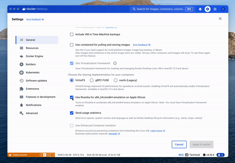Select VirtioFS file sharing option
Viewport: 235px width, 163px height.
(72, 80)
